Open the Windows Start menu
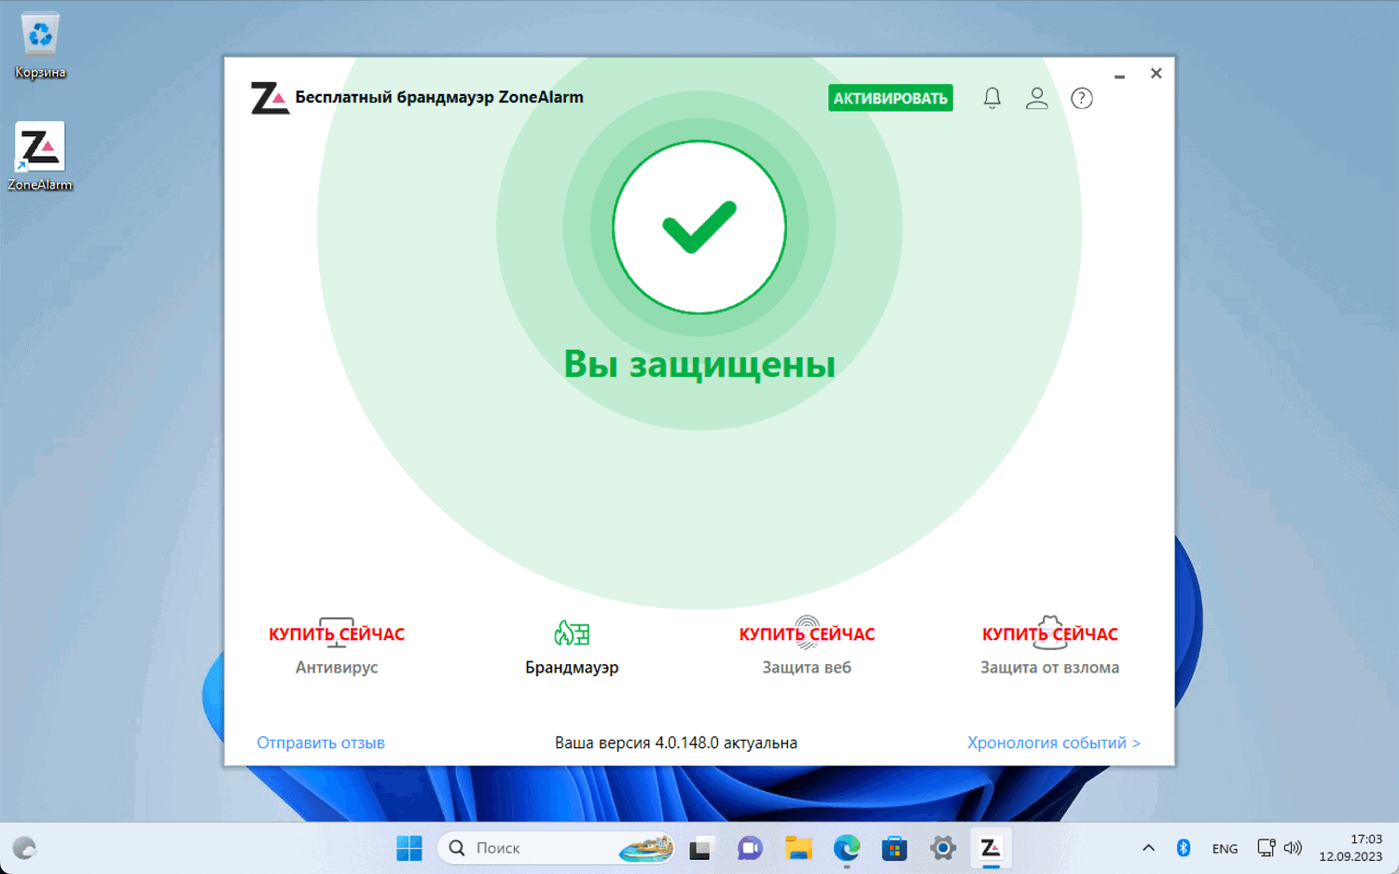1399x874 pixels. coord(409,848)
